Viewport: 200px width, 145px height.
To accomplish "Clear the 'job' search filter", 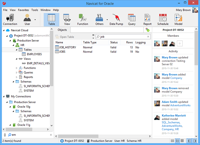I will pyautogui.click(x=148, y=37).
